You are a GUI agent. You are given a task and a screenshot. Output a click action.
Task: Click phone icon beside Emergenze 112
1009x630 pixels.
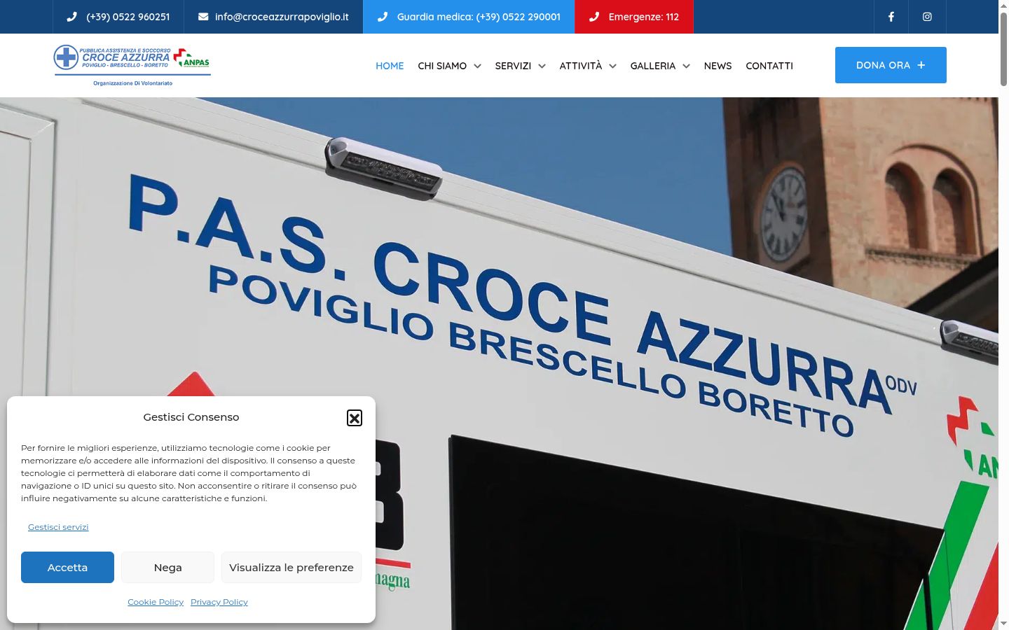[594, 17]
